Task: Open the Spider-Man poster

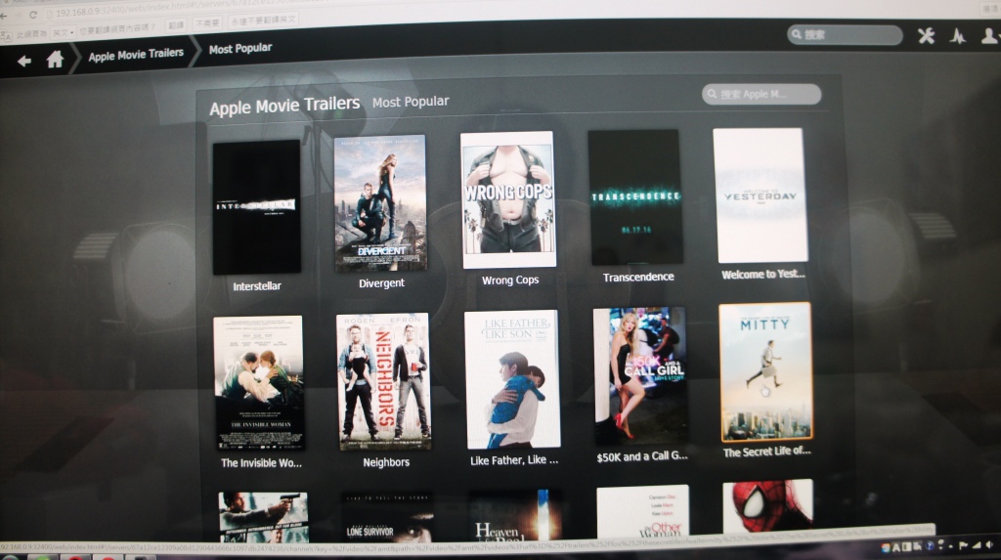Action: [x=768, y=506]
